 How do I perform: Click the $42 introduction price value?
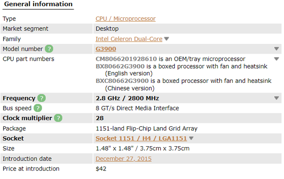(x=101, y=169)
